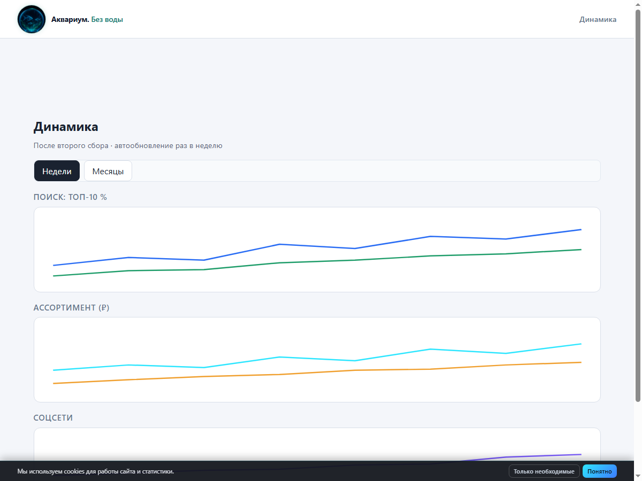Select the Динамика page heading
This screenshot has width=642, height=481.
pyautogui.click(x=66, y=127)
